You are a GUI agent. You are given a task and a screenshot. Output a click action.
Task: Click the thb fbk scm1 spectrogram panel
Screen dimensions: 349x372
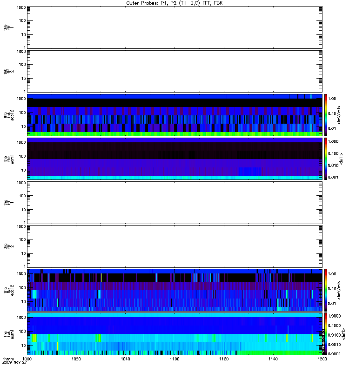click(x=174, y=159)
